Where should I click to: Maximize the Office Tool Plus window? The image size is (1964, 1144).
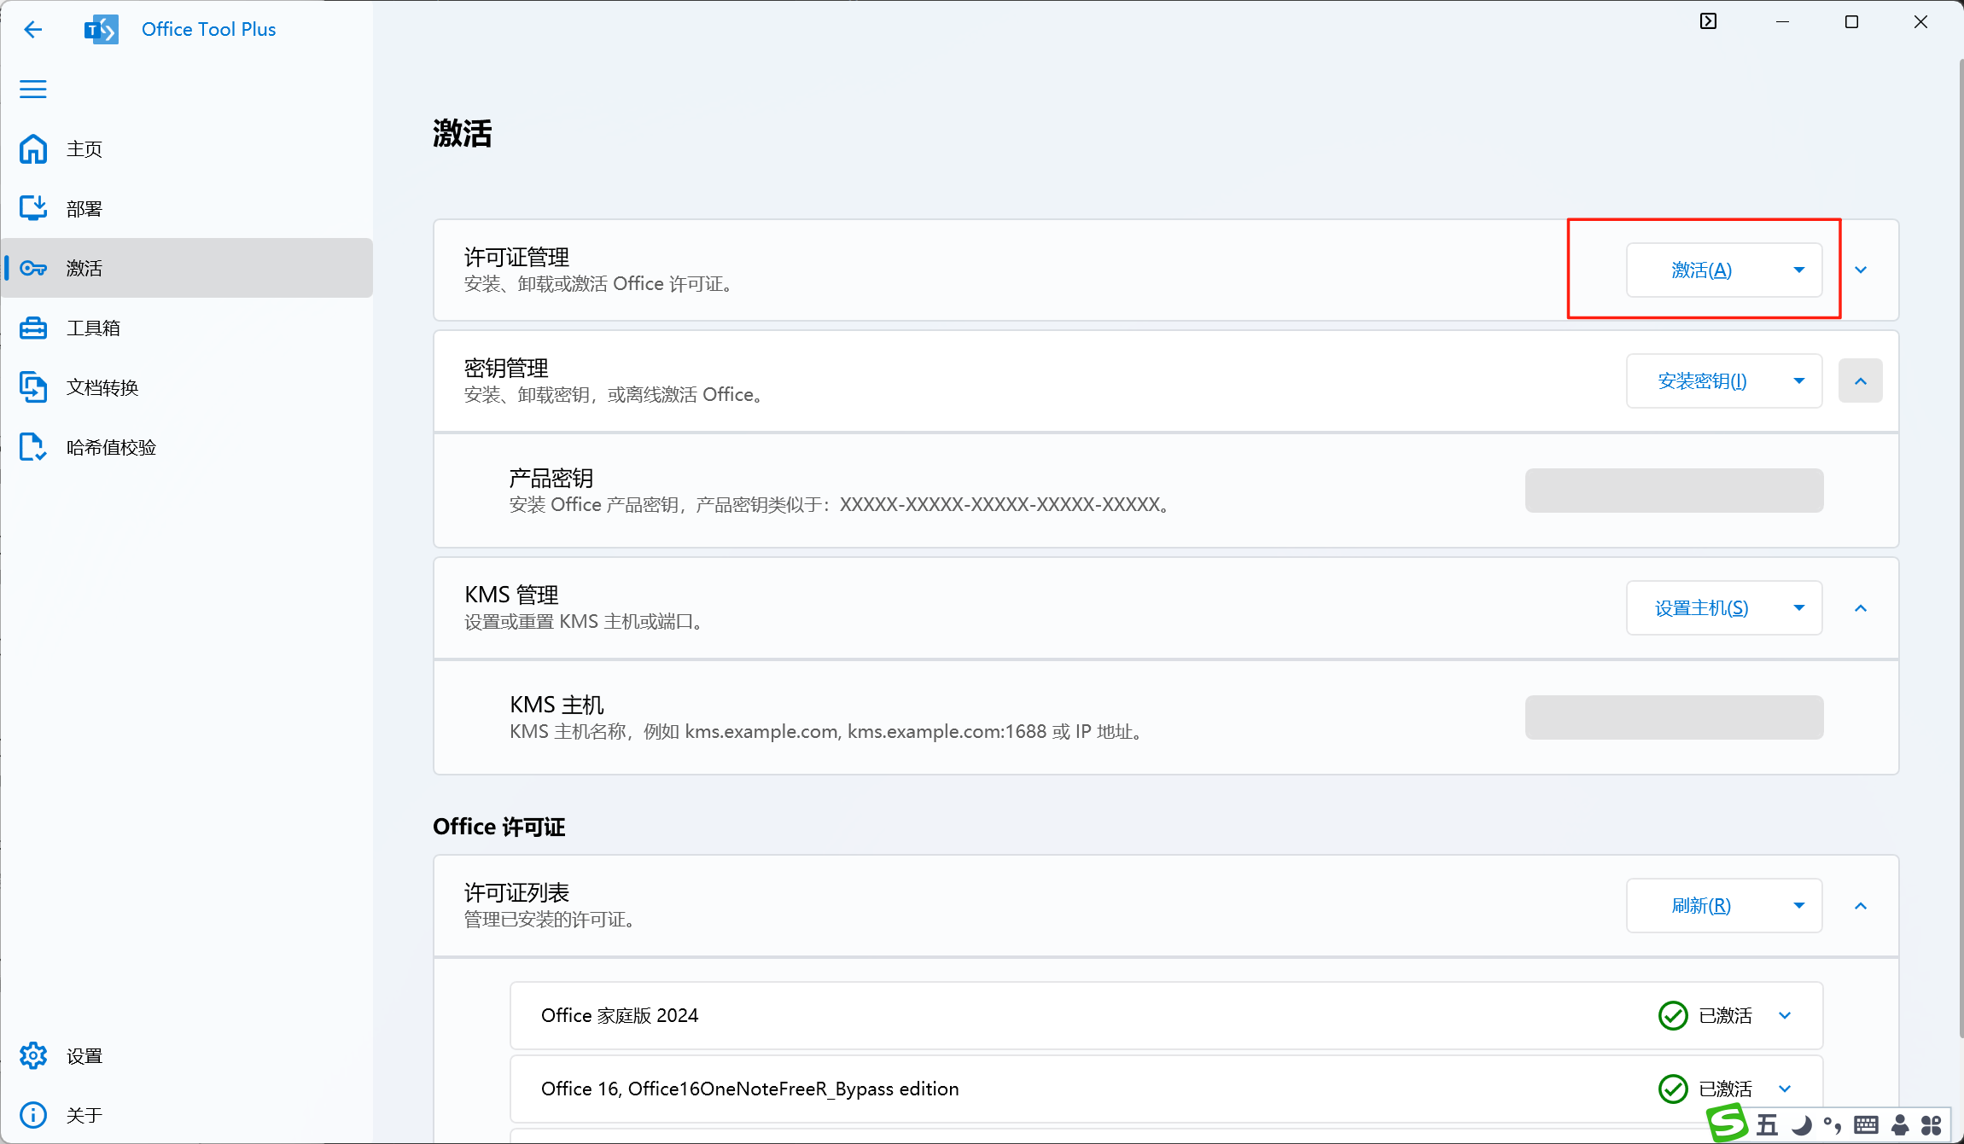1851,22
